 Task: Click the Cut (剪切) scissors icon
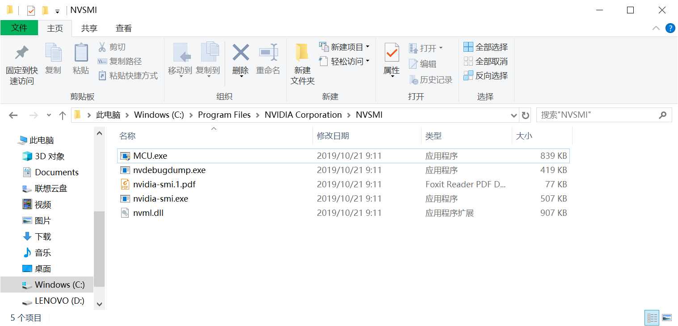click(x=102, y=47)
